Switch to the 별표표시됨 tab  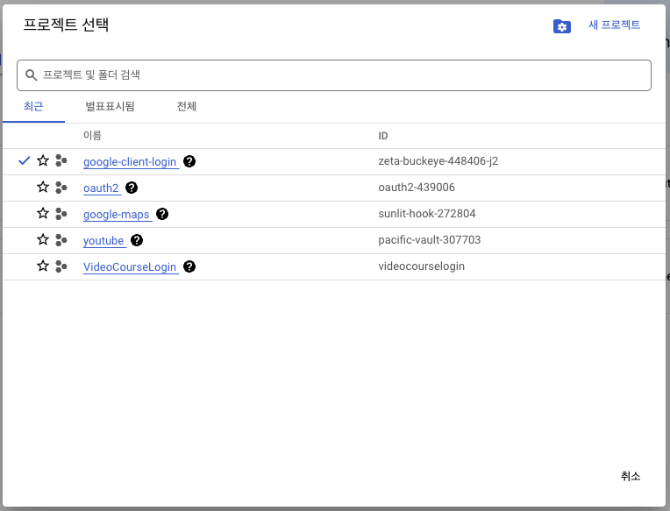click(x=110, y=107)
